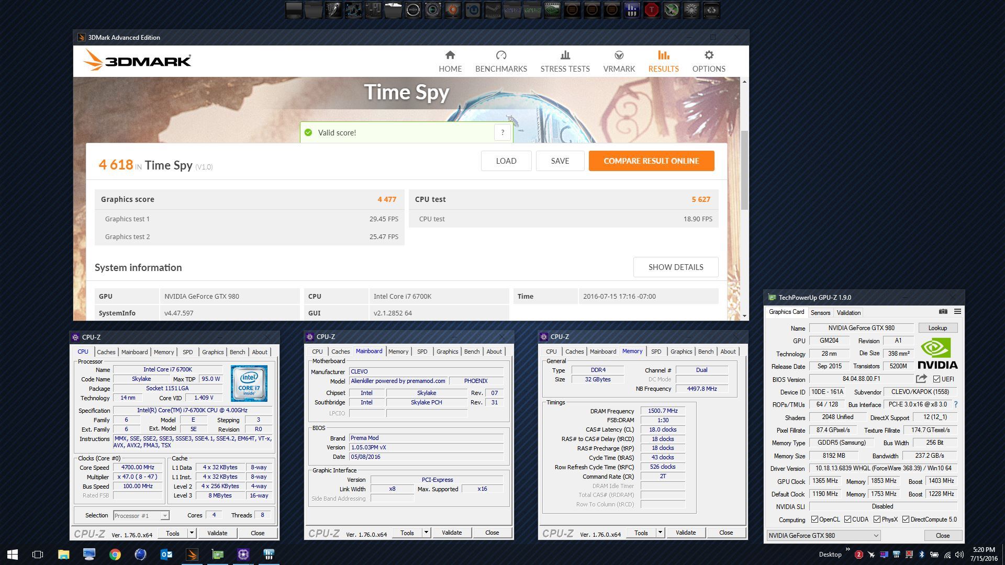Open the HOME section in 3DMark
Screen dimensions: 1005x565
click(x=450, y=61)
